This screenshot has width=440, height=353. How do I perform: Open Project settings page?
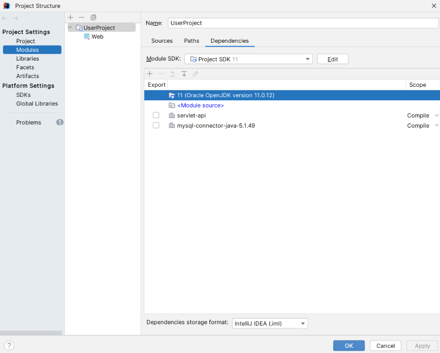(26, 41)
